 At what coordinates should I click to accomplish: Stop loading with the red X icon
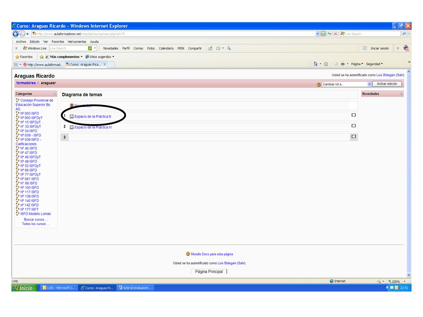pyautogui.click(x=336, y=34)
